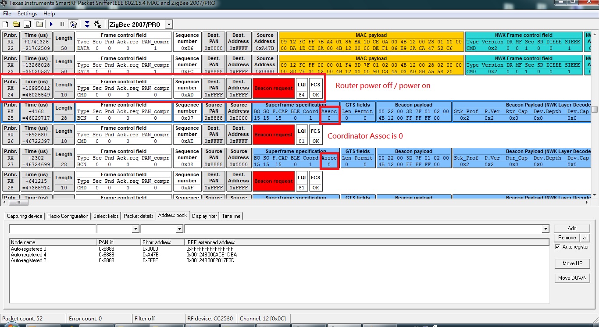The width and height of the screenshot is (599, 327).
Task: Start packet capture with the blue play arrow
Action: (51, 25)
